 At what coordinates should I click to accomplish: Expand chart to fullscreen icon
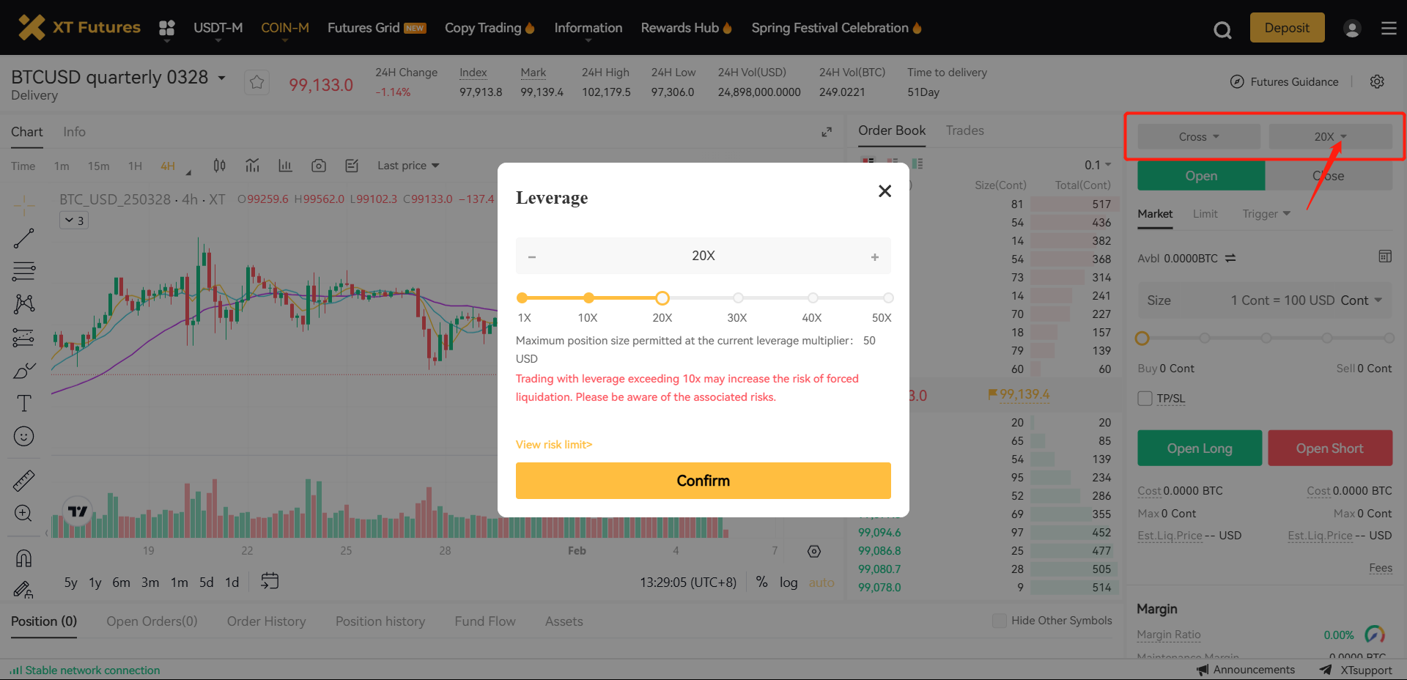[x=827, y=132]
